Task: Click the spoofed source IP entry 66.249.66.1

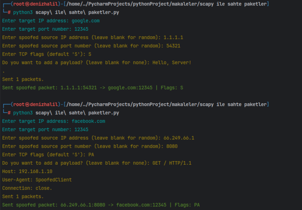Action: [x=178, y=138]
